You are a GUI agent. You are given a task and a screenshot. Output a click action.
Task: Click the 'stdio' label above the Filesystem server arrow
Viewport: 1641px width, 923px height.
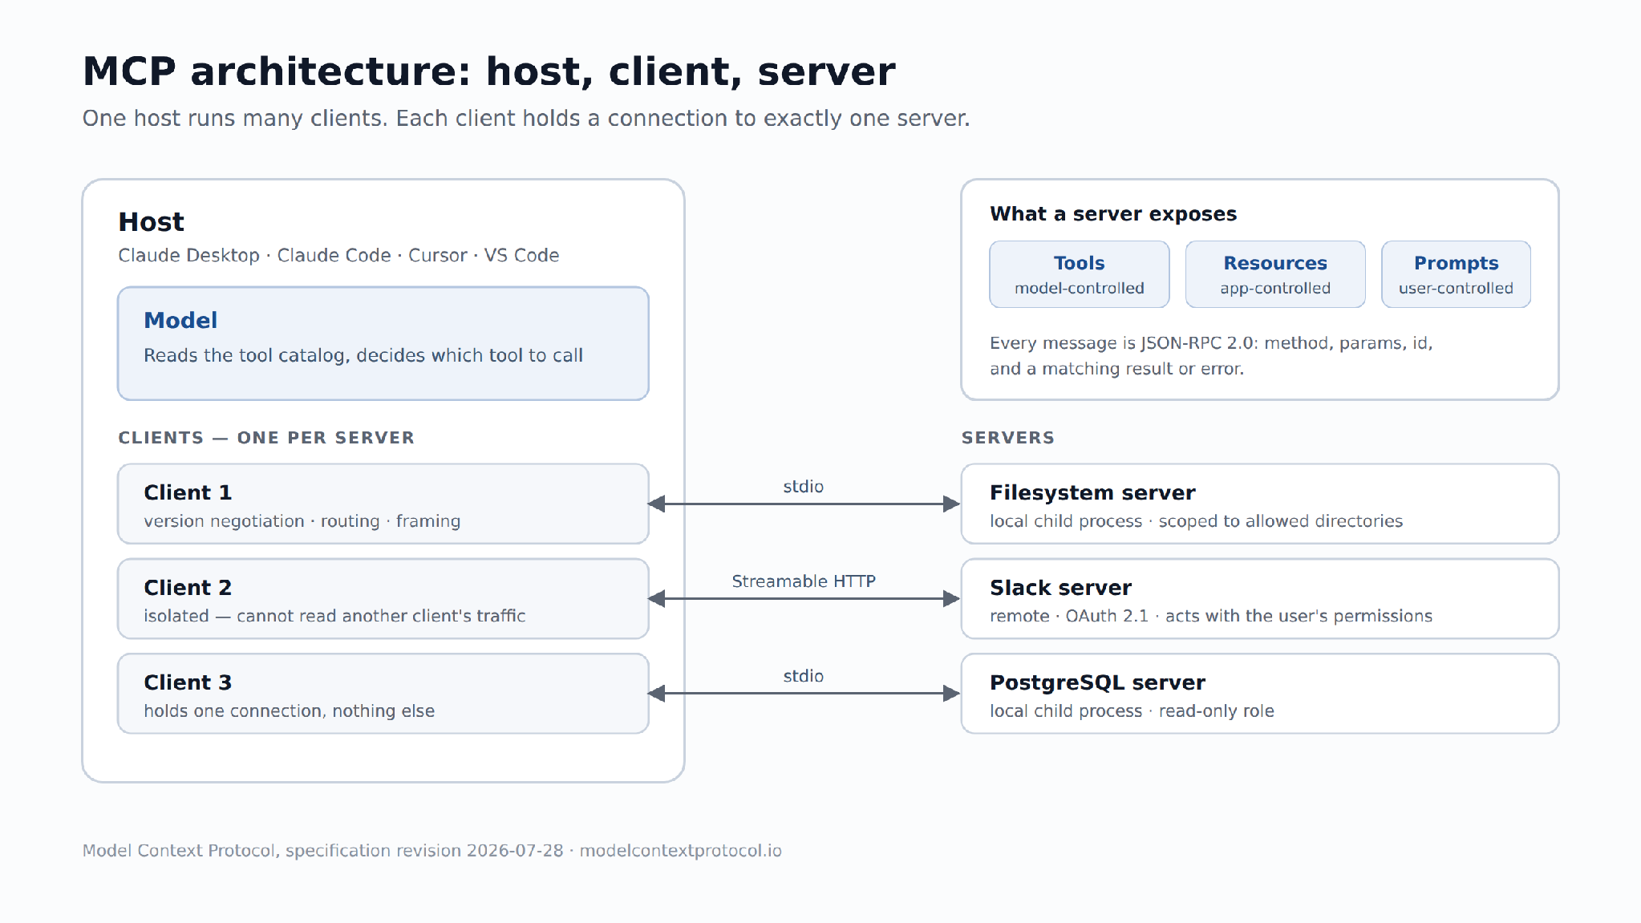coord(804,487)
